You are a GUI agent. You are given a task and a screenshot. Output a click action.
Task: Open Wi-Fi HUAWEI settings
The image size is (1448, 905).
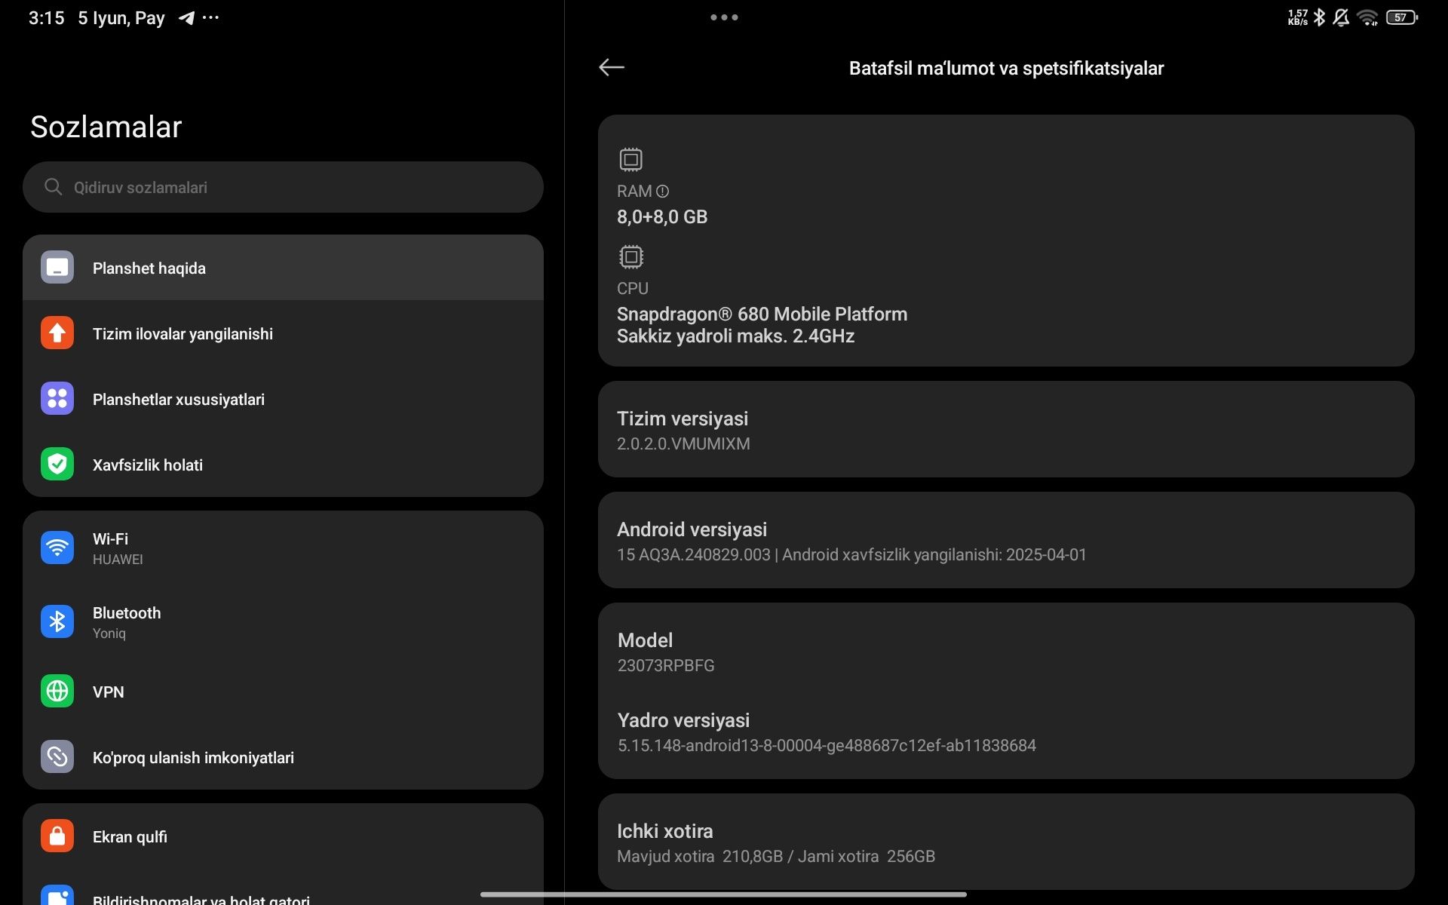(x=283, y=548)
